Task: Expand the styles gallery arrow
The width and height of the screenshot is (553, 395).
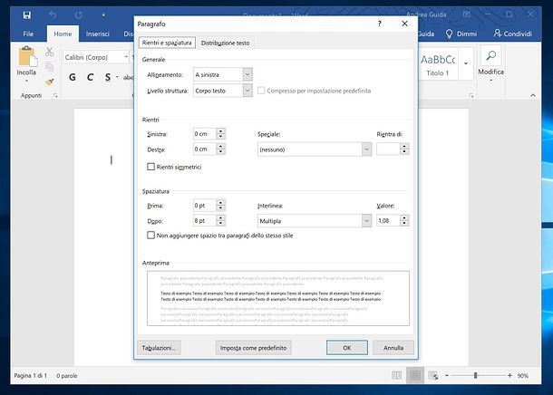Action: [x=466, y=63]
